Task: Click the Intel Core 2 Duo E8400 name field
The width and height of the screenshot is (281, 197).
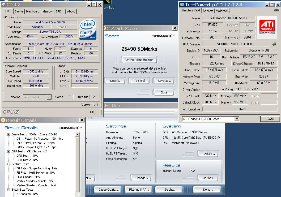Action: 50,22
